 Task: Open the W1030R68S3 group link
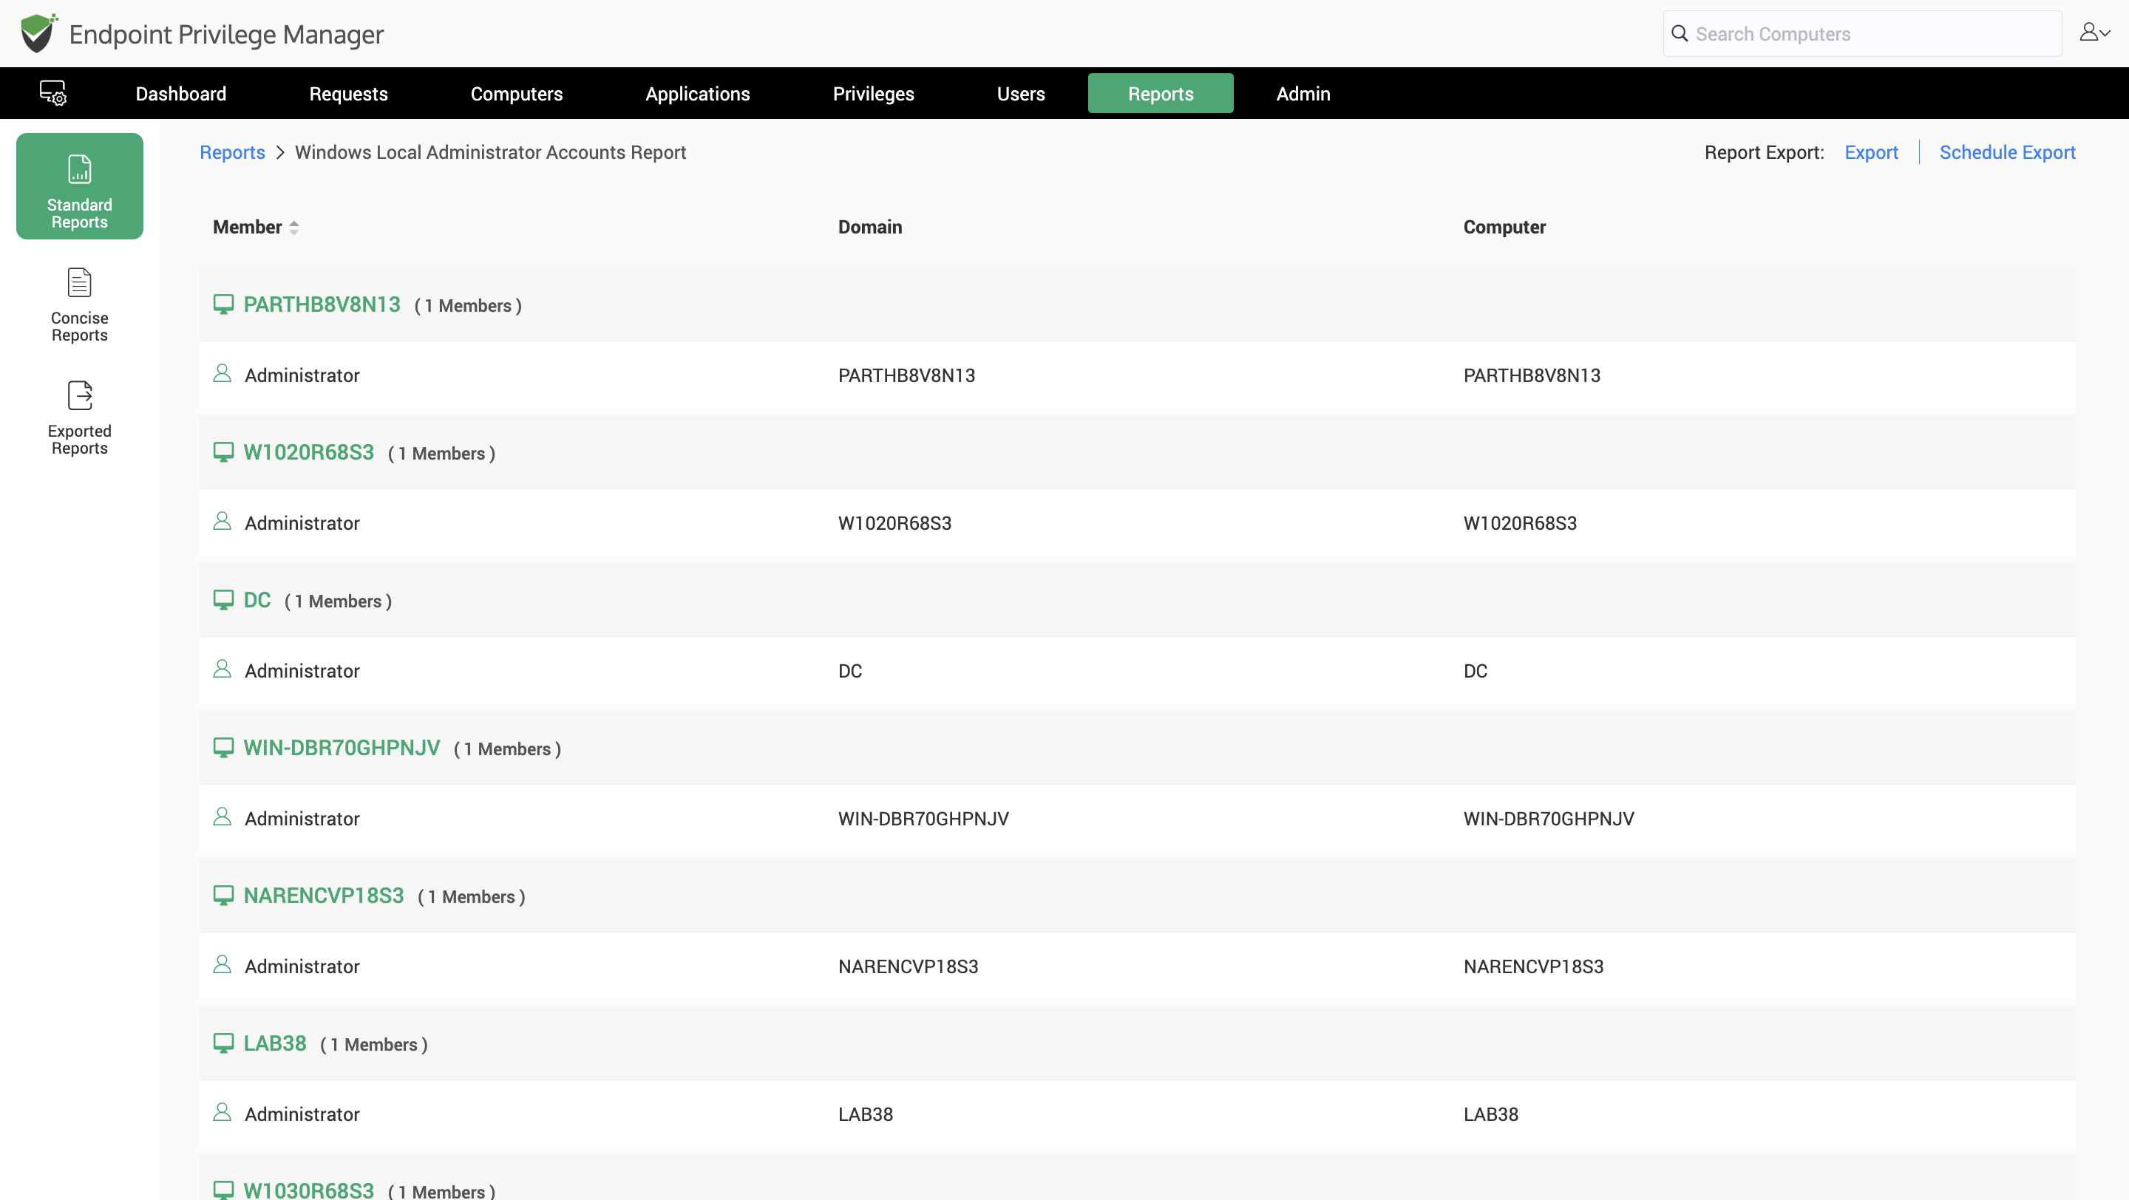[308, 1190]
